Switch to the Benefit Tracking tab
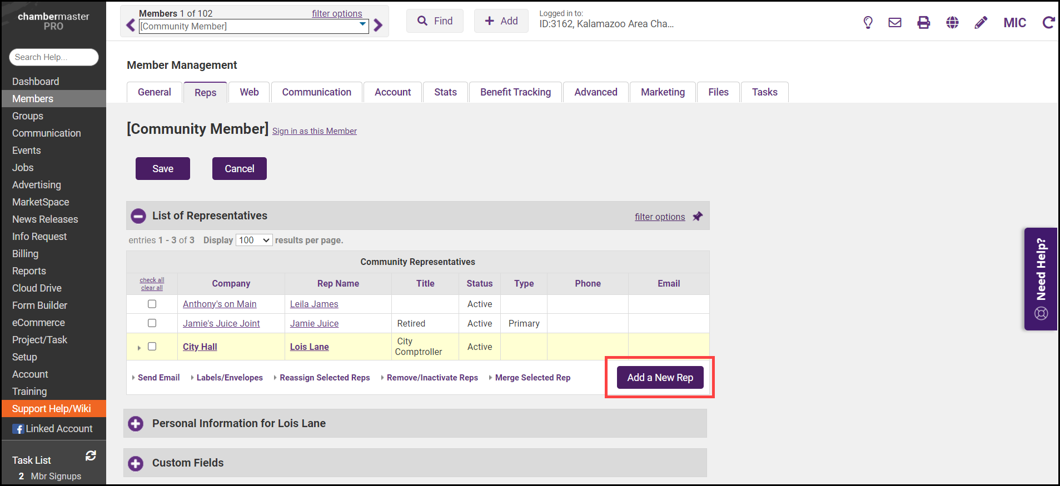1060x486 pixels. pyautogui.click(x=515, y=92)
